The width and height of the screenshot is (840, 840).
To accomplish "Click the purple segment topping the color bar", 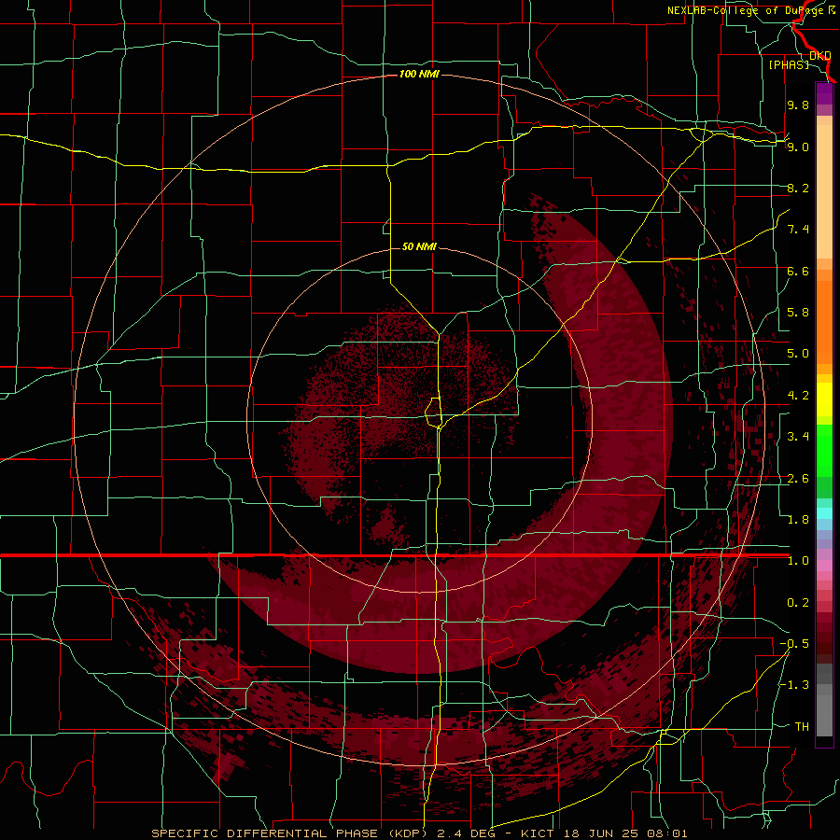I will (x=824, y=94).
